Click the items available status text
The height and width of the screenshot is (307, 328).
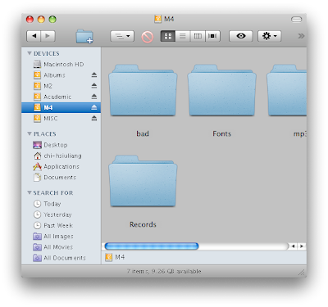tap(164, 271)
